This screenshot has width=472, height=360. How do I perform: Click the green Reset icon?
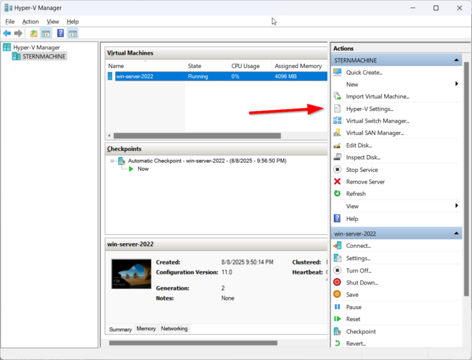[x=337, y=319]
